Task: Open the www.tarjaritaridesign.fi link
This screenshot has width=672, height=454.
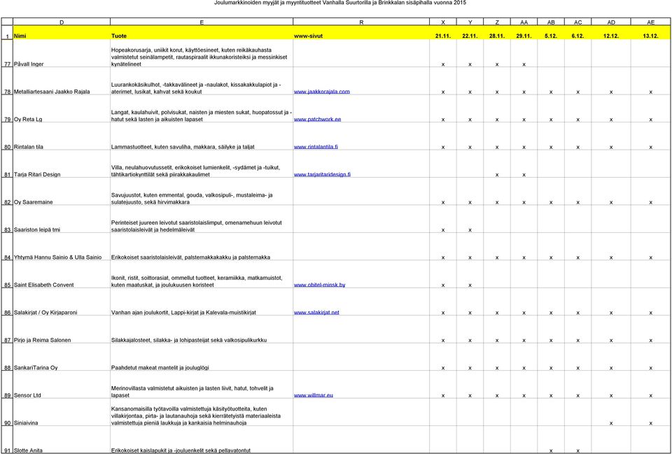Action: (x=322, y=174)
